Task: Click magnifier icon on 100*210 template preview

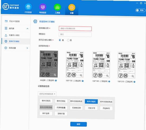Action: point(133,76)
